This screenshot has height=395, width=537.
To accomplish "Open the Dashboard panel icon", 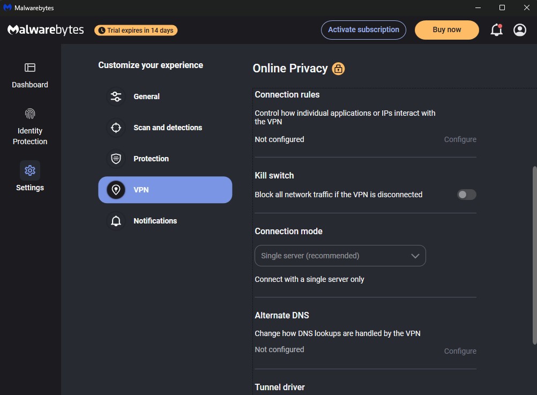I will [x=30, y=68].
